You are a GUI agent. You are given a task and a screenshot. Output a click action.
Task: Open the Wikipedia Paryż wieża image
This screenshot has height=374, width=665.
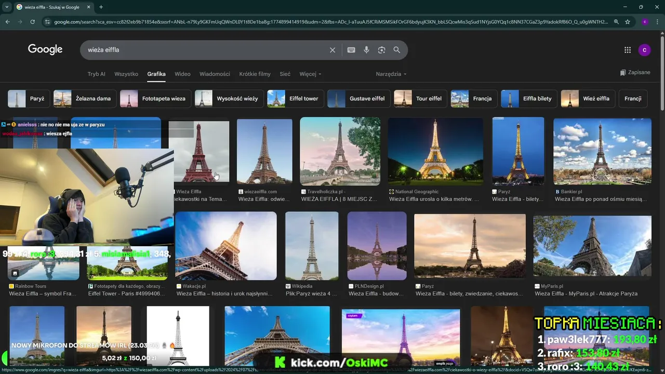tap(312, 246)
